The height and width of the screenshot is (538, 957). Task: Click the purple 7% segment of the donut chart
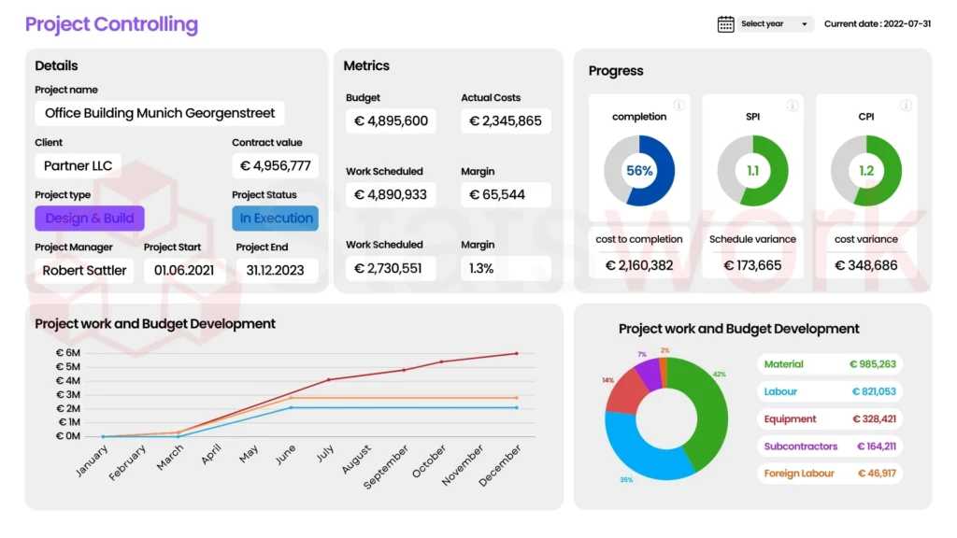[650, 374]
